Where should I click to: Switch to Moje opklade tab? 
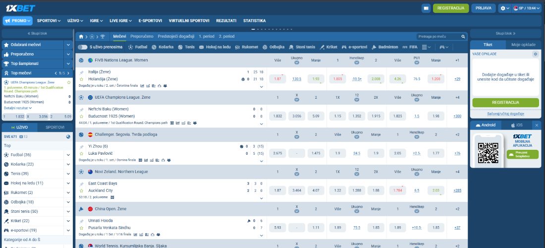[x=523, y=45]
